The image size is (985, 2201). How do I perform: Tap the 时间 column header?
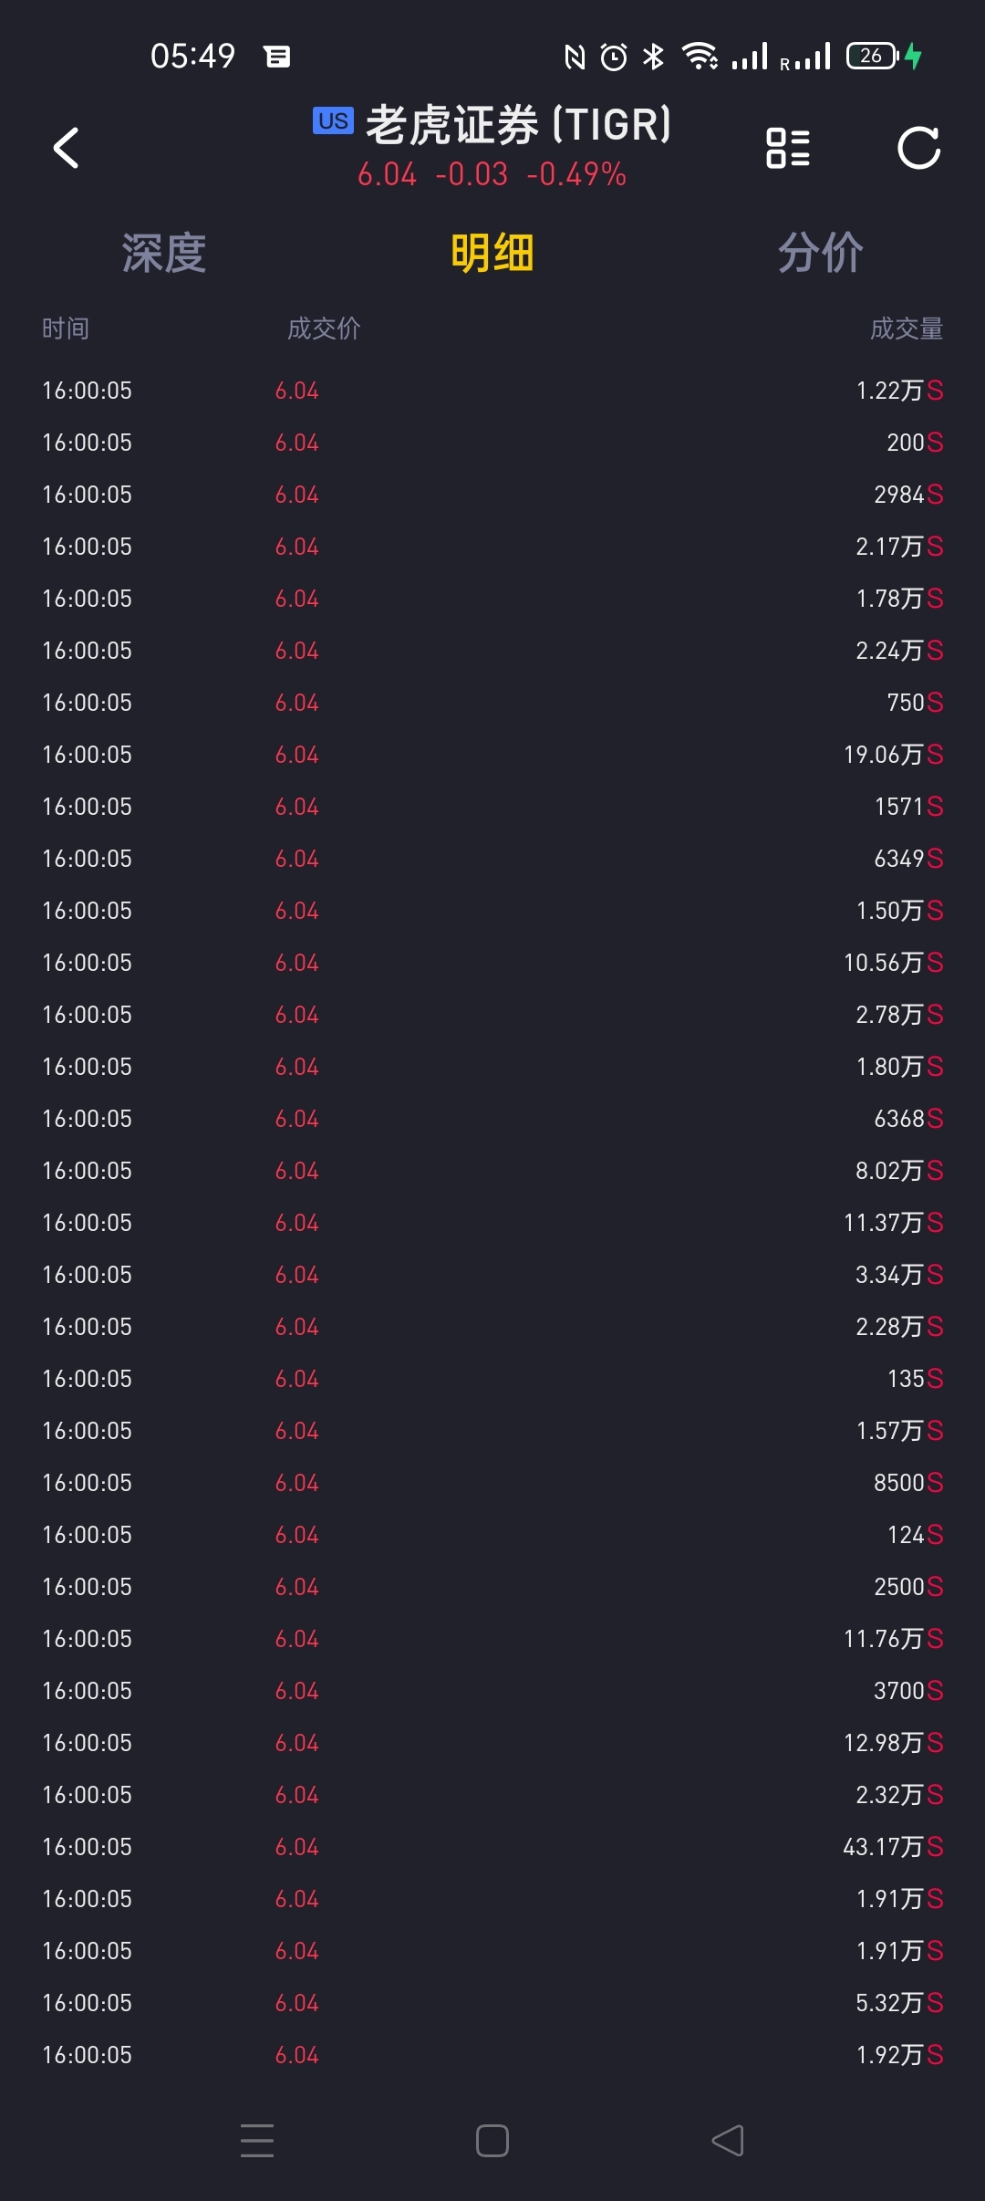(66, 329)
